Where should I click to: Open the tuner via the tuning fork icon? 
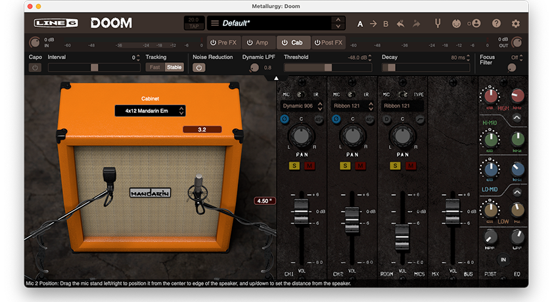point(438,24)
